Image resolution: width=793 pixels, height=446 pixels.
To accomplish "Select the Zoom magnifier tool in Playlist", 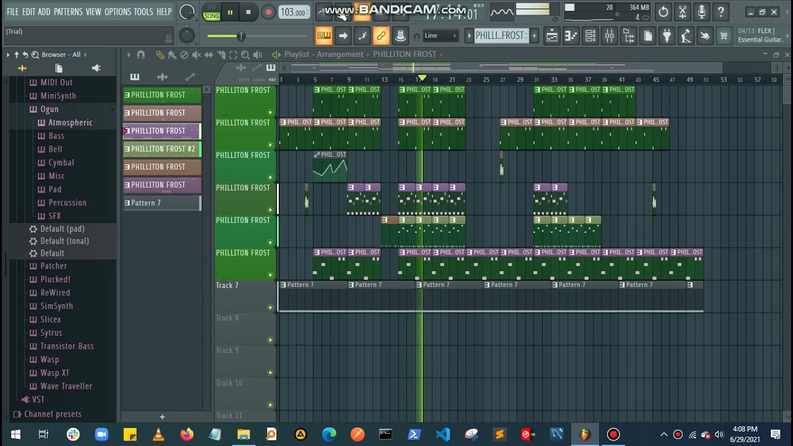I will point(245,55).
